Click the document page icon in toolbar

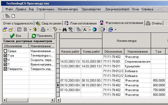25,29
